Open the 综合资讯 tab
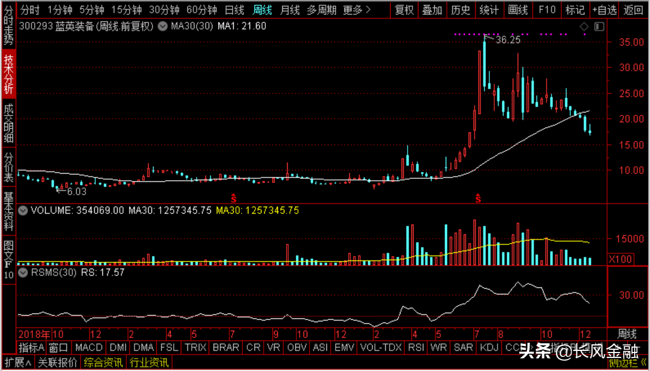Viewport: 650px width, 371px height. point(104,363)
